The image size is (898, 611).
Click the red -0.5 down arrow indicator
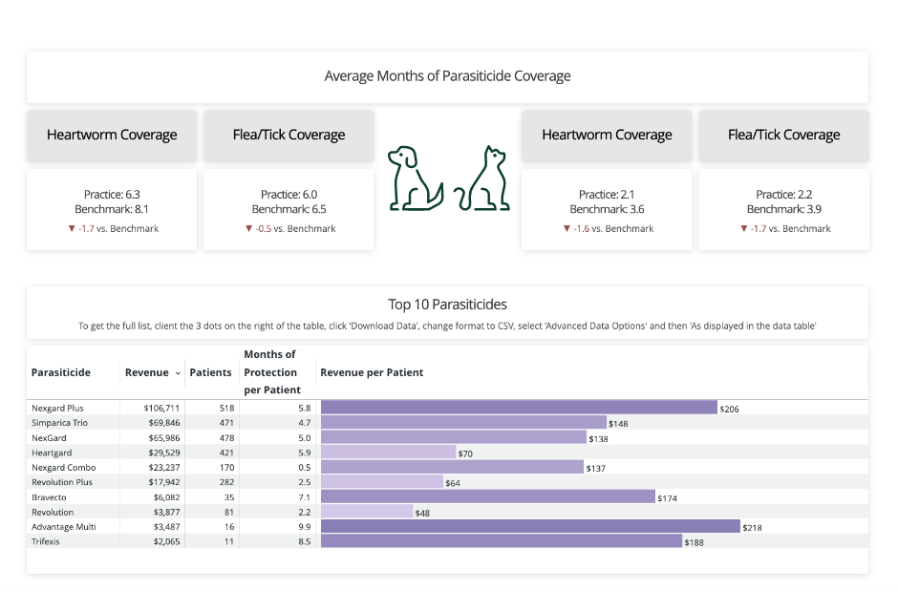(248, 228)
